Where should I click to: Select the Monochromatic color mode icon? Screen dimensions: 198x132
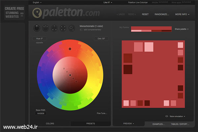point(37,28)
